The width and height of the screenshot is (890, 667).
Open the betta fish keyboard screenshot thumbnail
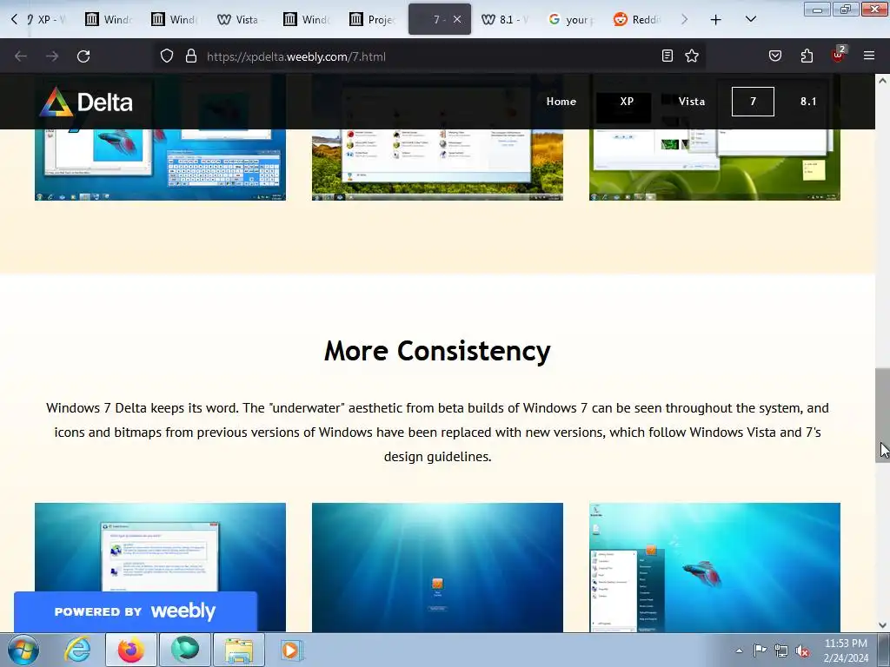click(x=160, y=164)
